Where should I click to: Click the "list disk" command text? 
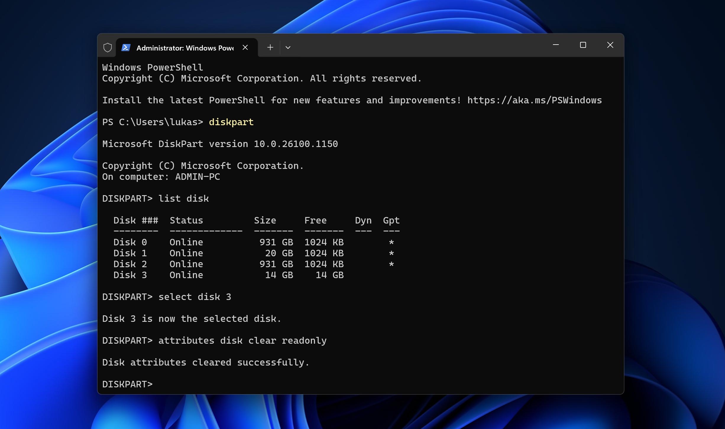183,199
